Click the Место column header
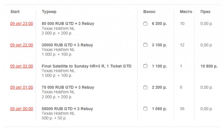Image resolution: width=224 pixels, height=131 pixels. 186,12
